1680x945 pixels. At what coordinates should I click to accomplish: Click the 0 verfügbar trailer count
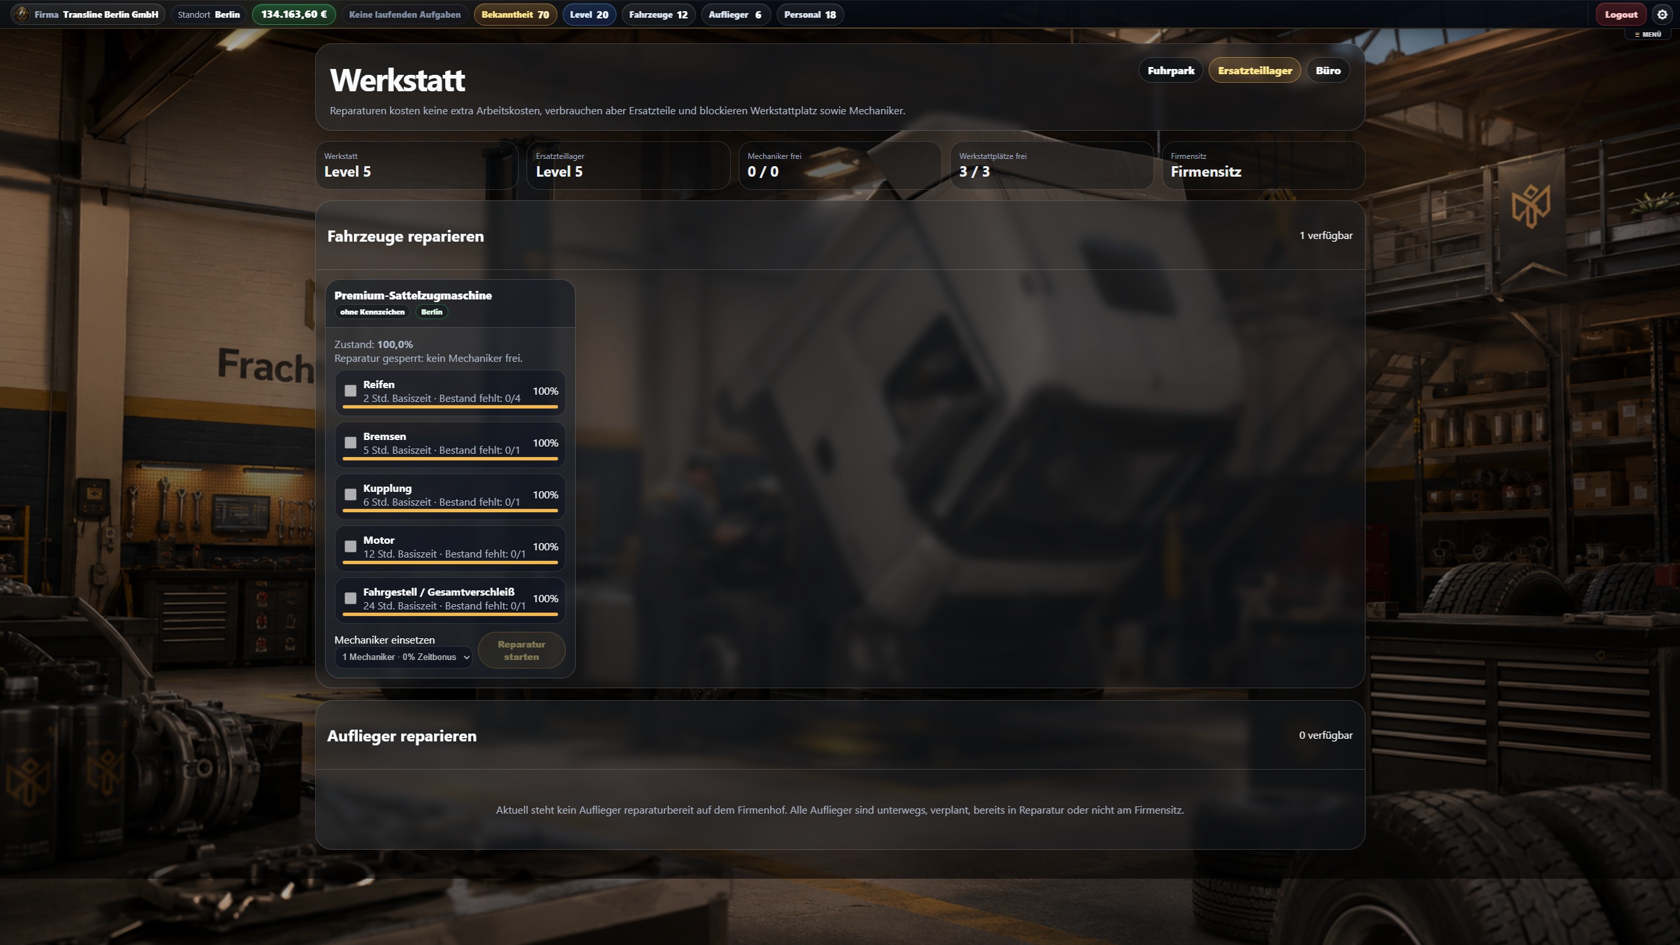tap(1326, 736)
